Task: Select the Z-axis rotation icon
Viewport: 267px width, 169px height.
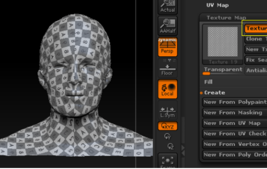Action: point(171,146)
